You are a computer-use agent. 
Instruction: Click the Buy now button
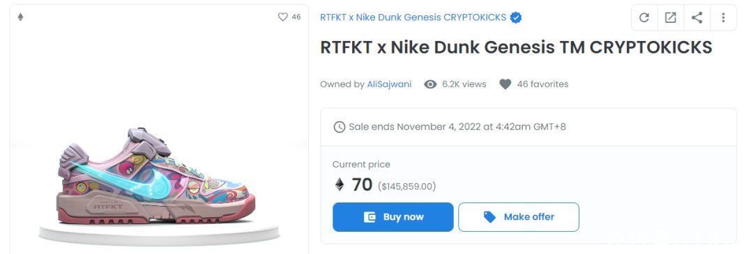coord(393,217)
